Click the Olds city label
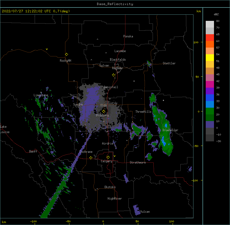Viewport: 230px width, 225px height. 104,105
